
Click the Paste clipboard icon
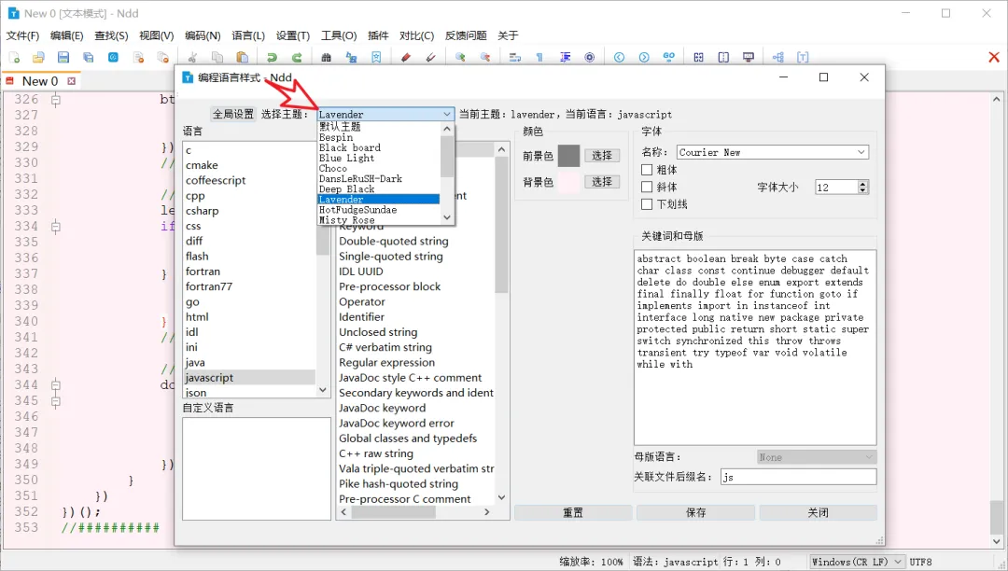pos(243,57)
